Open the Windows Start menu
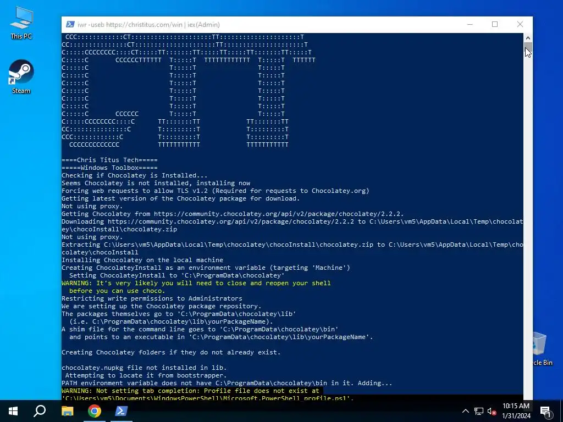The width and height of the screenshot is (563, 422). click(x=13, y=411)
